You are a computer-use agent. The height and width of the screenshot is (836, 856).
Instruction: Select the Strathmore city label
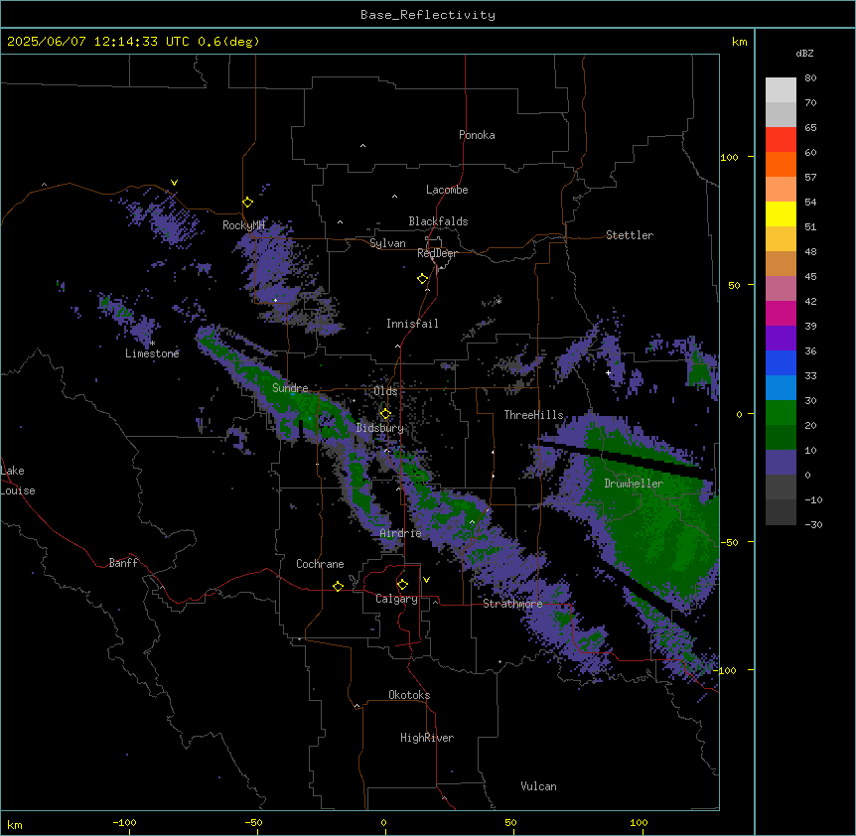click(x=512, y=604)
